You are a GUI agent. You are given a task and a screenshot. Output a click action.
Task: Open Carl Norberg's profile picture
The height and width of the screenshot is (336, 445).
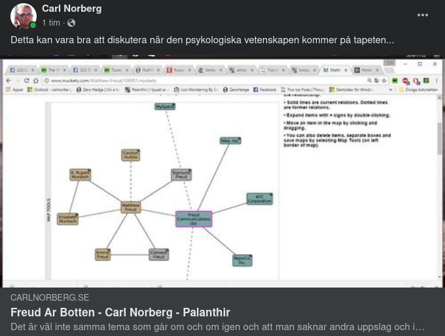click(24, 16)
